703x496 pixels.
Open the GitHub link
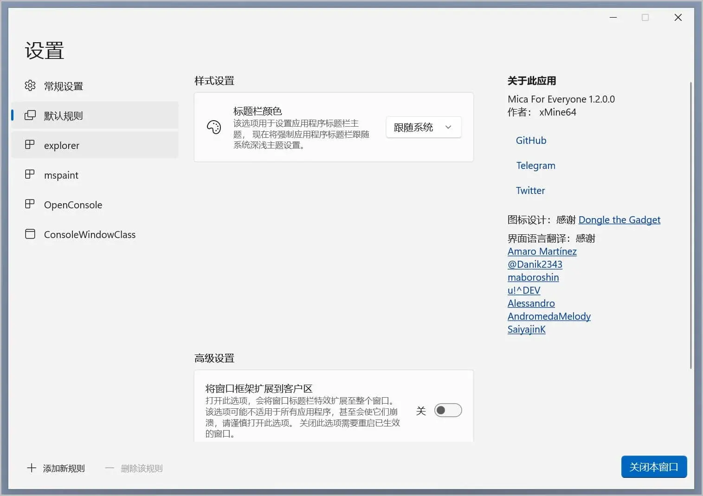tap(531, 141)
